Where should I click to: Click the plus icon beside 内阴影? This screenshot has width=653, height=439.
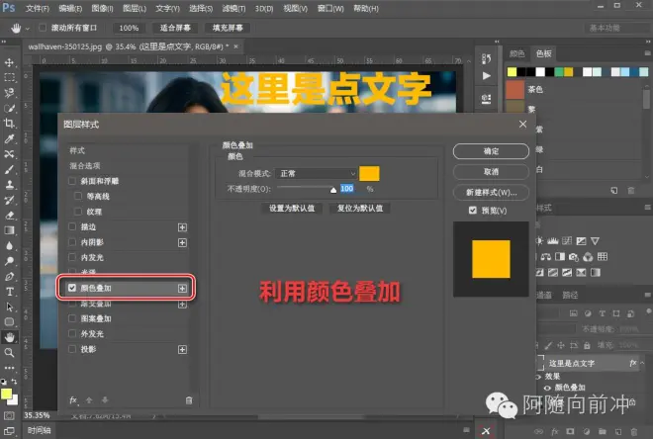pos(182,242)
